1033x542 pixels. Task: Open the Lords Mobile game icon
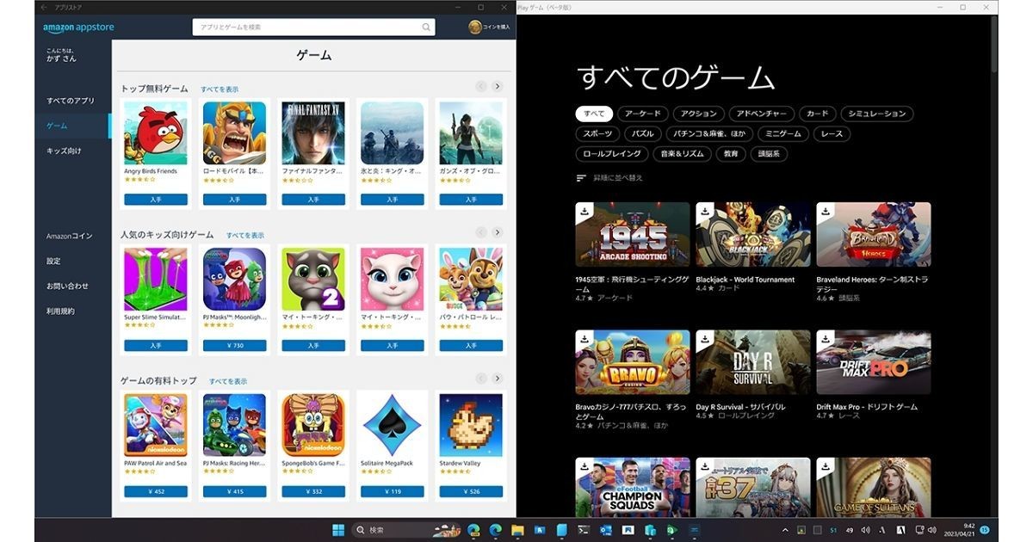[234, 133]
